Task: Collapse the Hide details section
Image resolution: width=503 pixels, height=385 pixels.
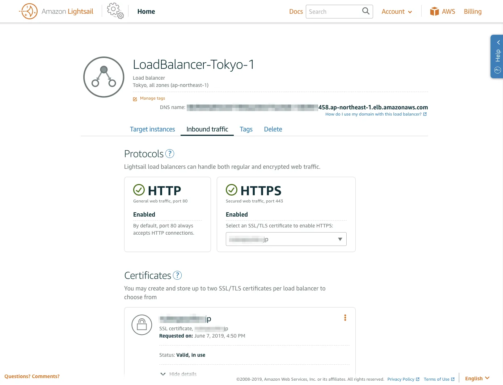Action: (x=179, y=374)
